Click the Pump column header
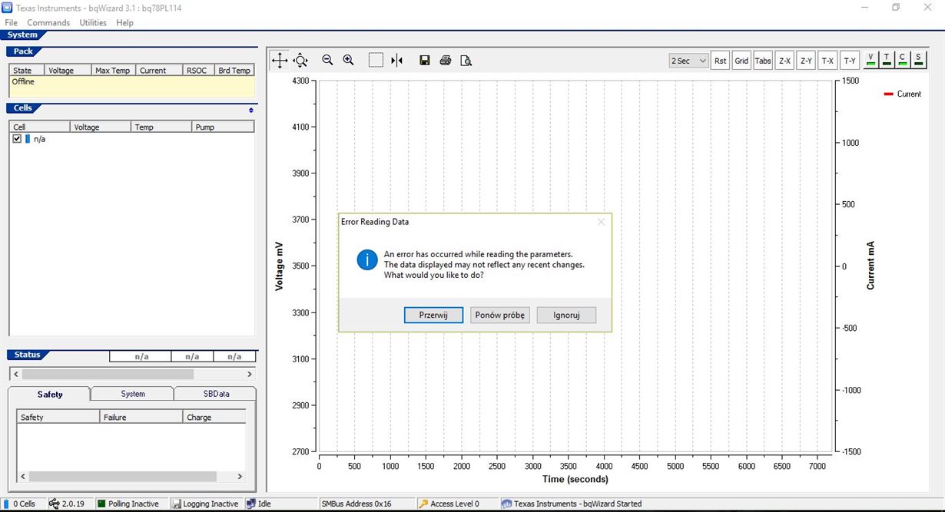The image size is (945, 512). (x=223, y=127)
